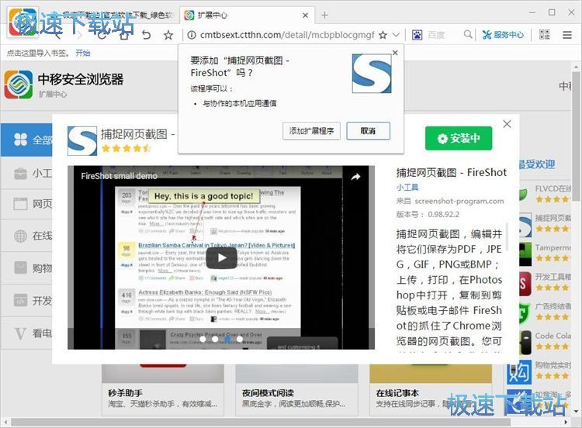Click the refresh-back arrow in the toolbar
The width and height of the screenshot is (582, 428).
click(x=147, y=35)
